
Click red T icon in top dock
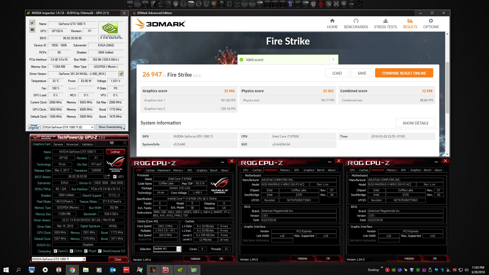pos(321,4)
